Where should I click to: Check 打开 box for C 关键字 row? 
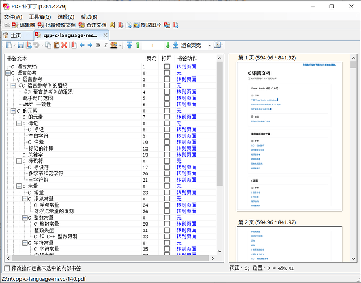pos(167,155)
